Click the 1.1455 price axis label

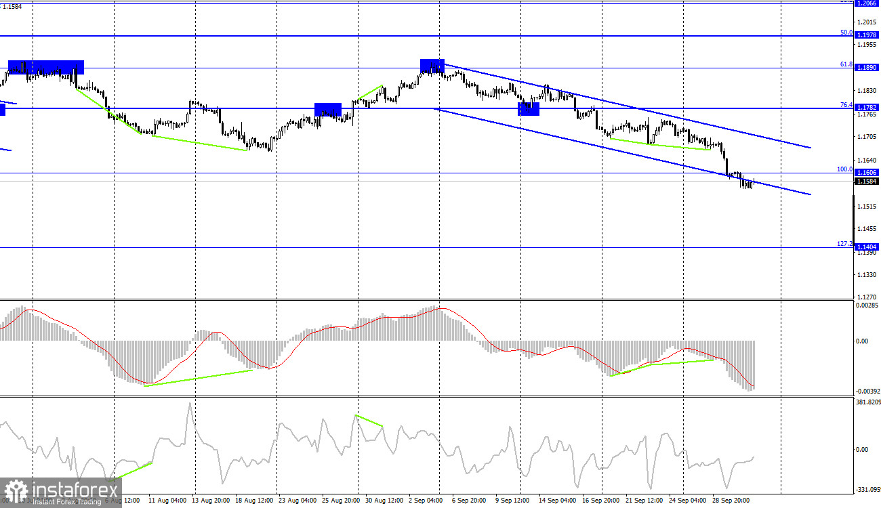[867, 229]
